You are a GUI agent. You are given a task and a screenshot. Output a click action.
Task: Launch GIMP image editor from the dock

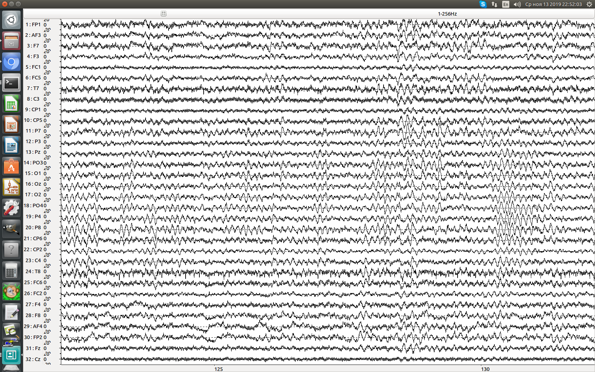[11, 229]
